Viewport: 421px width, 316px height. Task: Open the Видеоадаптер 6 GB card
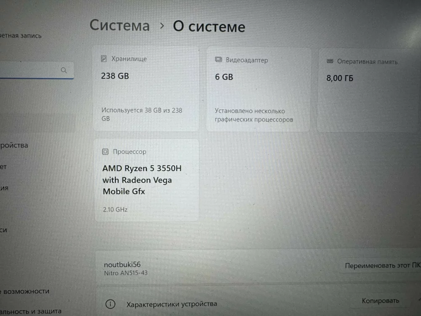tap(258, 89)
